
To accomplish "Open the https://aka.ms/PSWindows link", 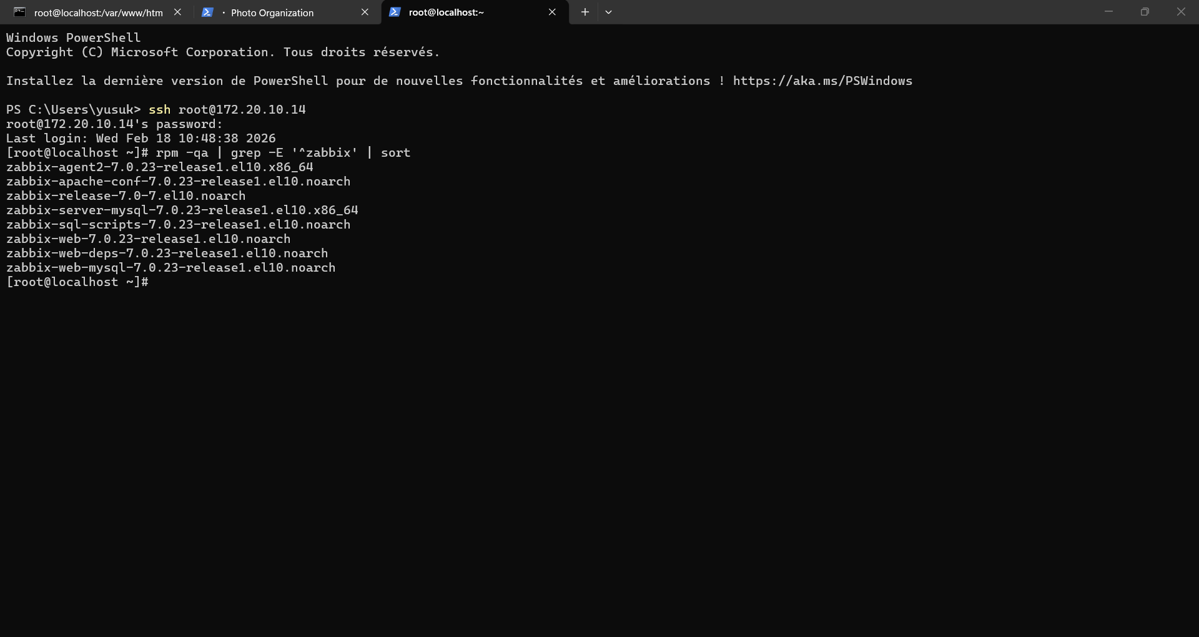I will 822,81.
